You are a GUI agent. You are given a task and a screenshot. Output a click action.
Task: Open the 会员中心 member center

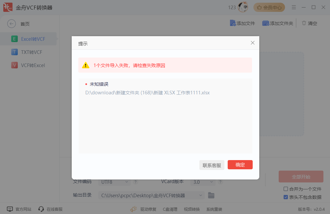tap(269, 8)
